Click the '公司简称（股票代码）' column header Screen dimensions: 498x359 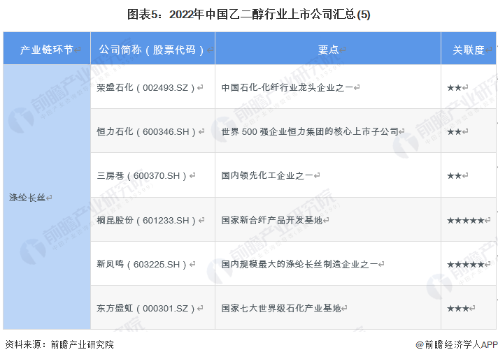[152, 48]
